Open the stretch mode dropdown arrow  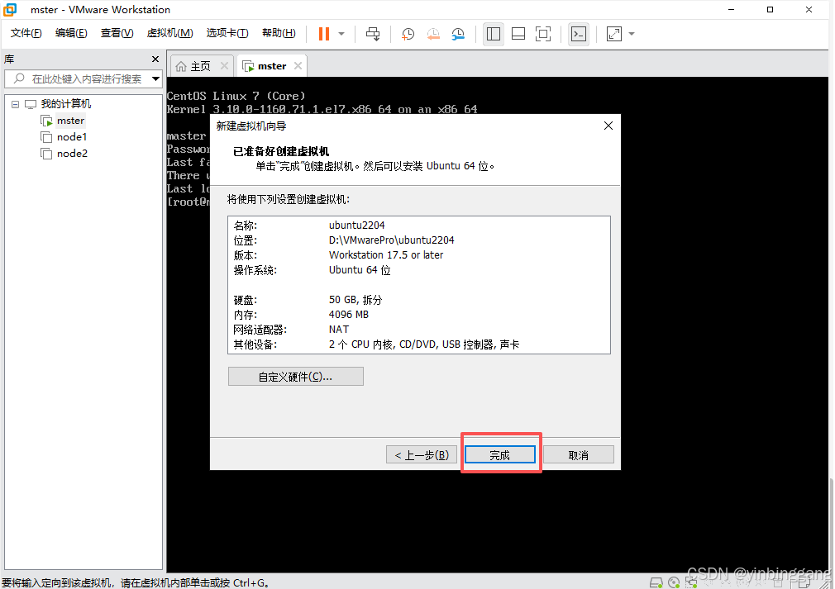click(632, 34)
